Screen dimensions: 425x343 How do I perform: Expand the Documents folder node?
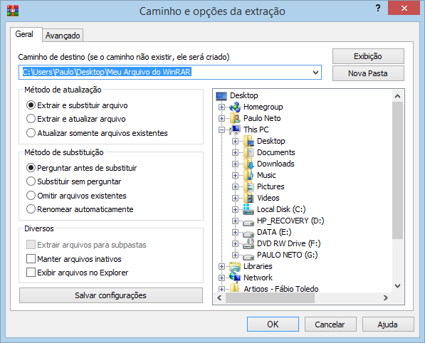(235, 152)
